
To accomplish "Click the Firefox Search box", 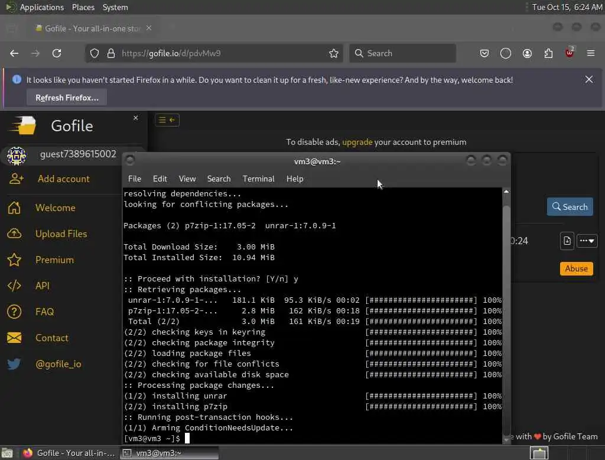I will [x=402, y=53].
